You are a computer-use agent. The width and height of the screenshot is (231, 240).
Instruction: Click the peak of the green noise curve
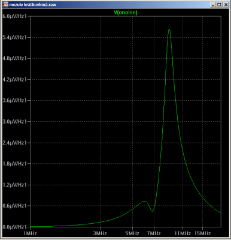pos(169,29)
